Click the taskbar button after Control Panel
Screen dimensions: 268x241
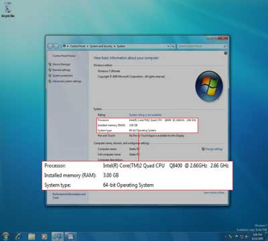70,236
